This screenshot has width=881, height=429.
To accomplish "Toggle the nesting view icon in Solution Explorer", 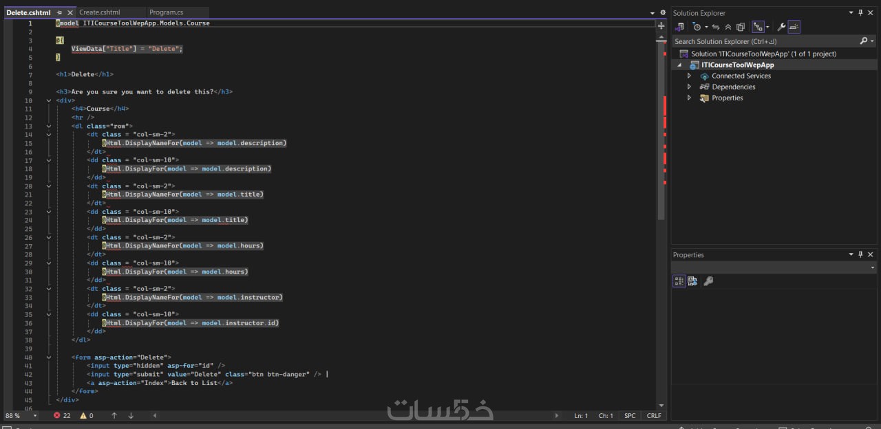I will point(758,27).
